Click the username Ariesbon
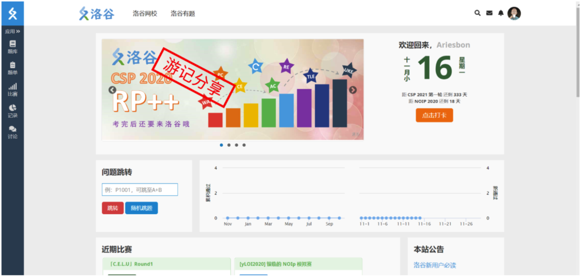 pyautogui.click(x=453, y=45)
